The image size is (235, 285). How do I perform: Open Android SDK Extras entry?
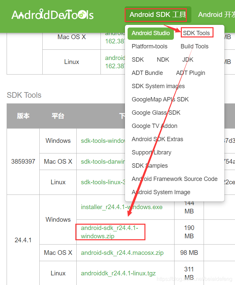click(157, 139)
